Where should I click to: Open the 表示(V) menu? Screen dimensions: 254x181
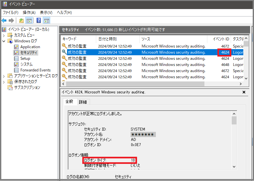[46, 13]
